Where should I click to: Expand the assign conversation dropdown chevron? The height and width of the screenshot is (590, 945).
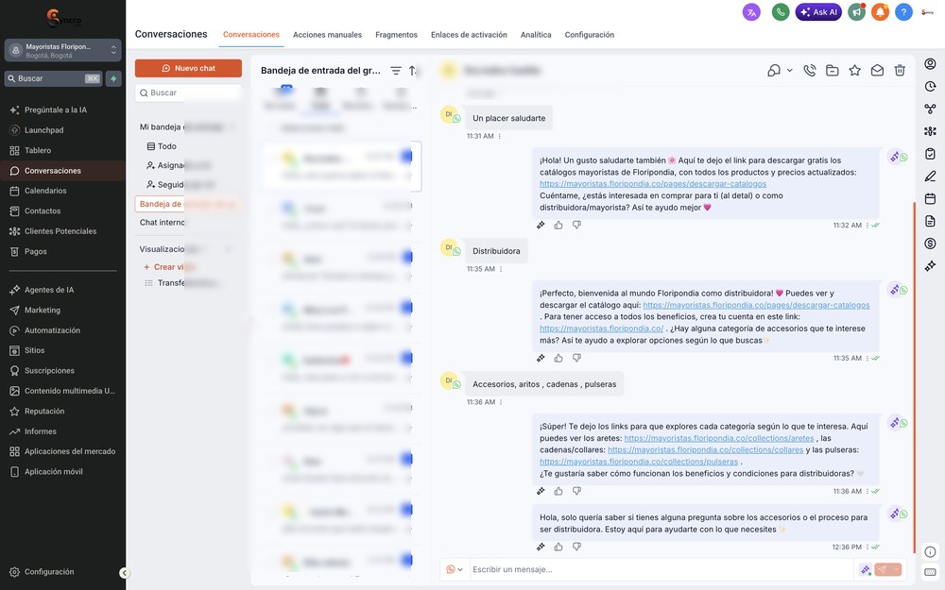click(x=789, y=71)
